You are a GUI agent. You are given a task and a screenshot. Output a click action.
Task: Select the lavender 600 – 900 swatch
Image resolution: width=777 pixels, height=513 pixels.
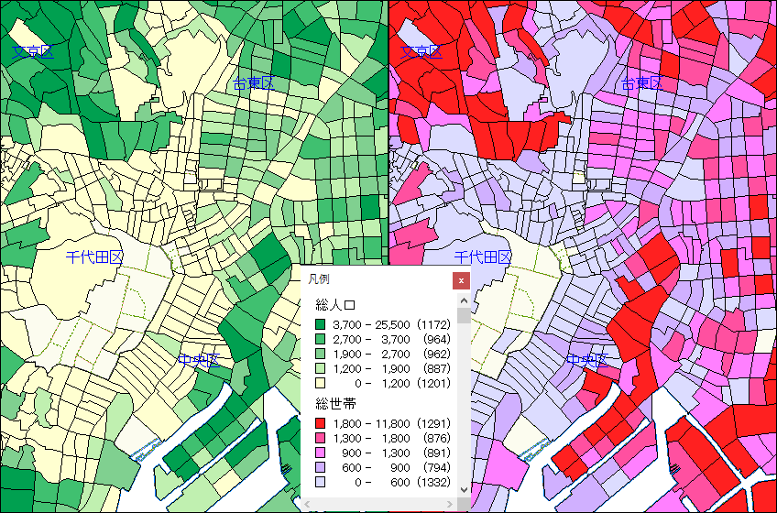tap(320, 467)
